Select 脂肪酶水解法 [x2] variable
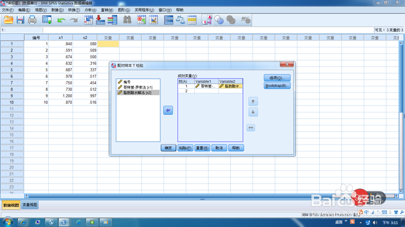The image size is (405, 227). click(x=138, y=92)
